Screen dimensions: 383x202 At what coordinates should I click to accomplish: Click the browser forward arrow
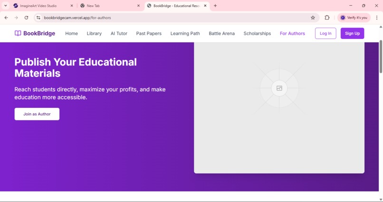coord(16,18)
